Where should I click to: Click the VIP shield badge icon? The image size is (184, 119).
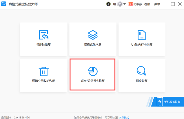point(120,4)
